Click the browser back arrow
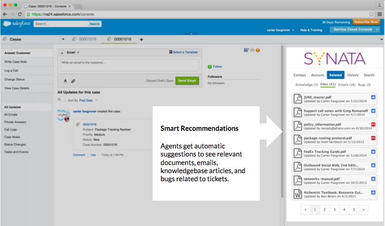Image resolution: width=385 pixels, height=226 pixels. tap(5, 14)
